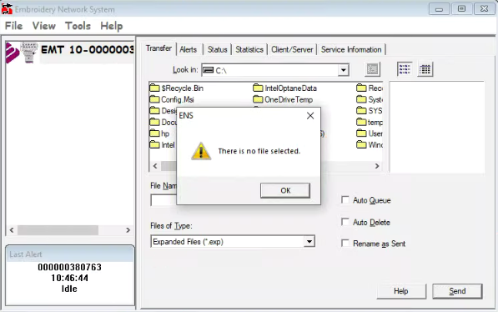Viewport: 498px width, 312px height.
Task: Select the temp folder
Action: (x=370, y=122)
